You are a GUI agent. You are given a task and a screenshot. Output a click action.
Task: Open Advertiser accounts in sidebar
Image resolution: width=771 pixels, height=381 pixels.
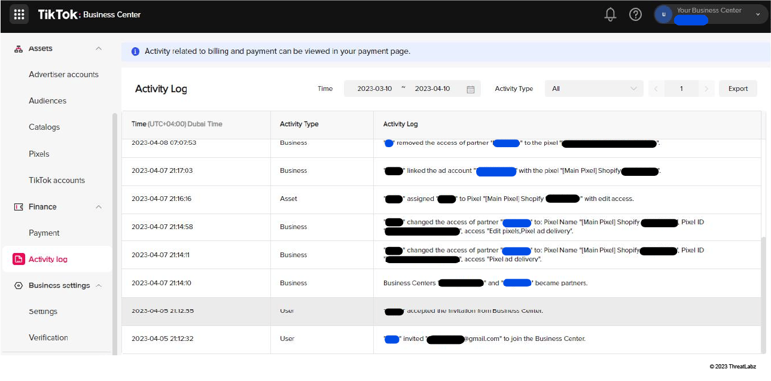coord(63,75)
